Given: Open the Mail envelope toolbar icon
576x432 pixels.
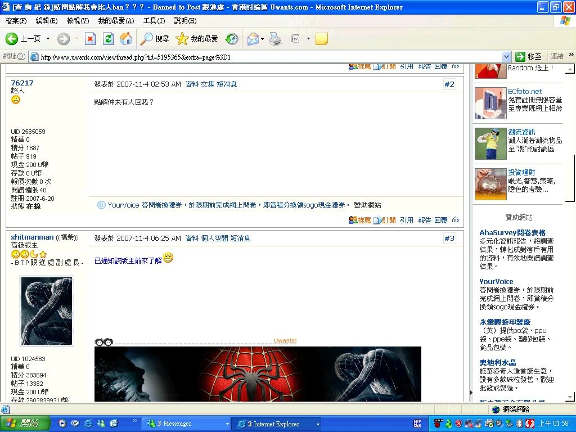Looking at the screenshot, I should pos(253,39).
